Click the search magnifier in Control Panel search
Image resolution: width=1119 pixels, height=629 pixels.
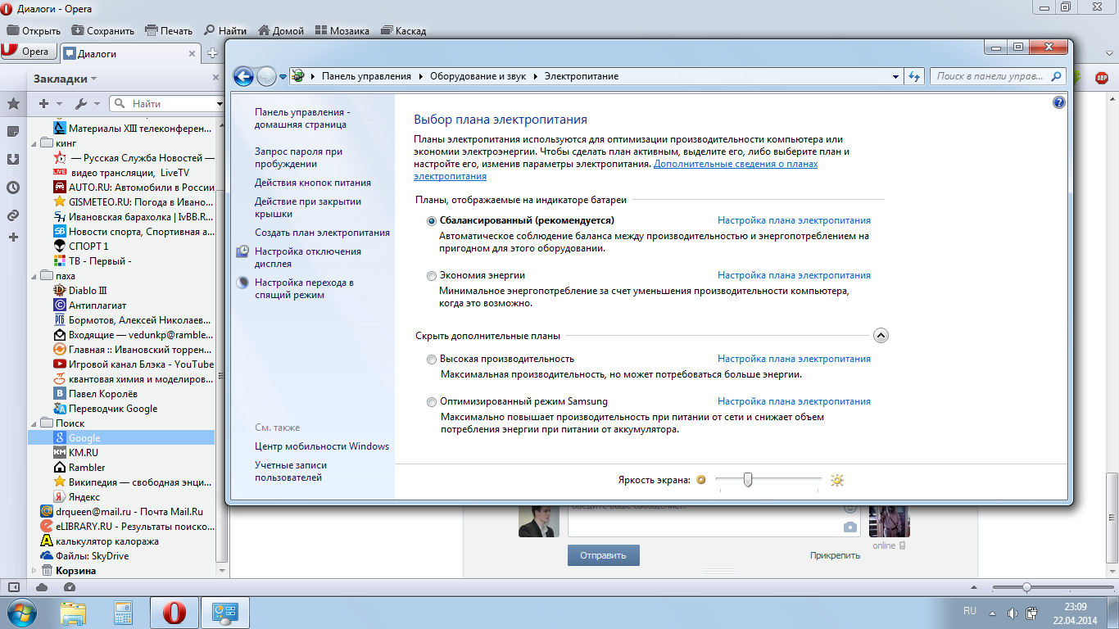tap(1057, 76)
